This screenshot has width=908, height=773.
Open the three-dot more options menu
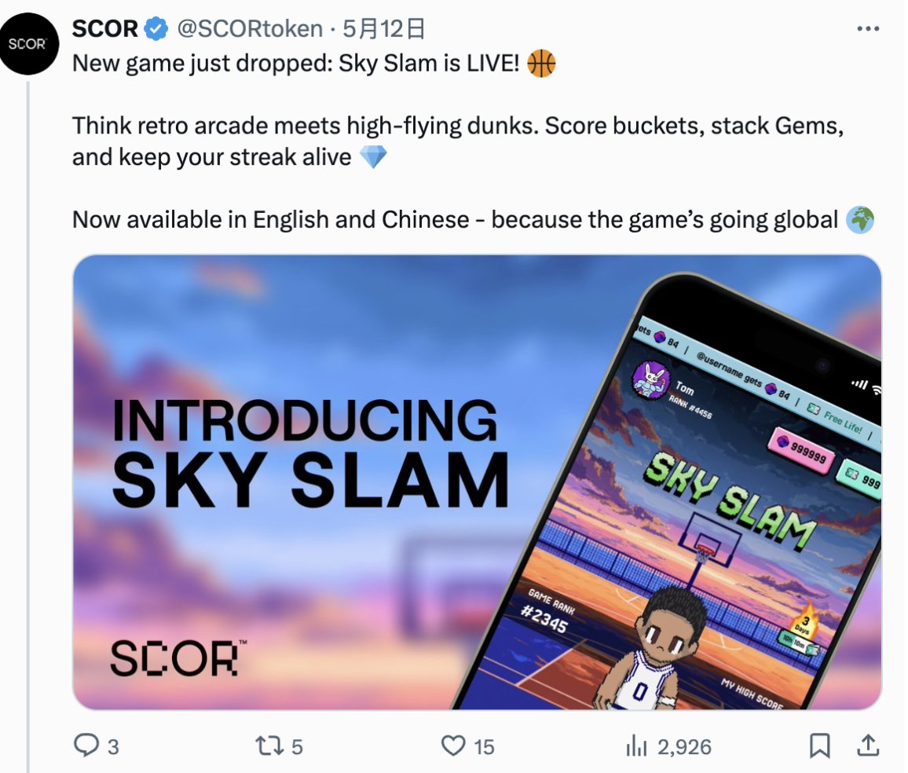pos(867,28)
